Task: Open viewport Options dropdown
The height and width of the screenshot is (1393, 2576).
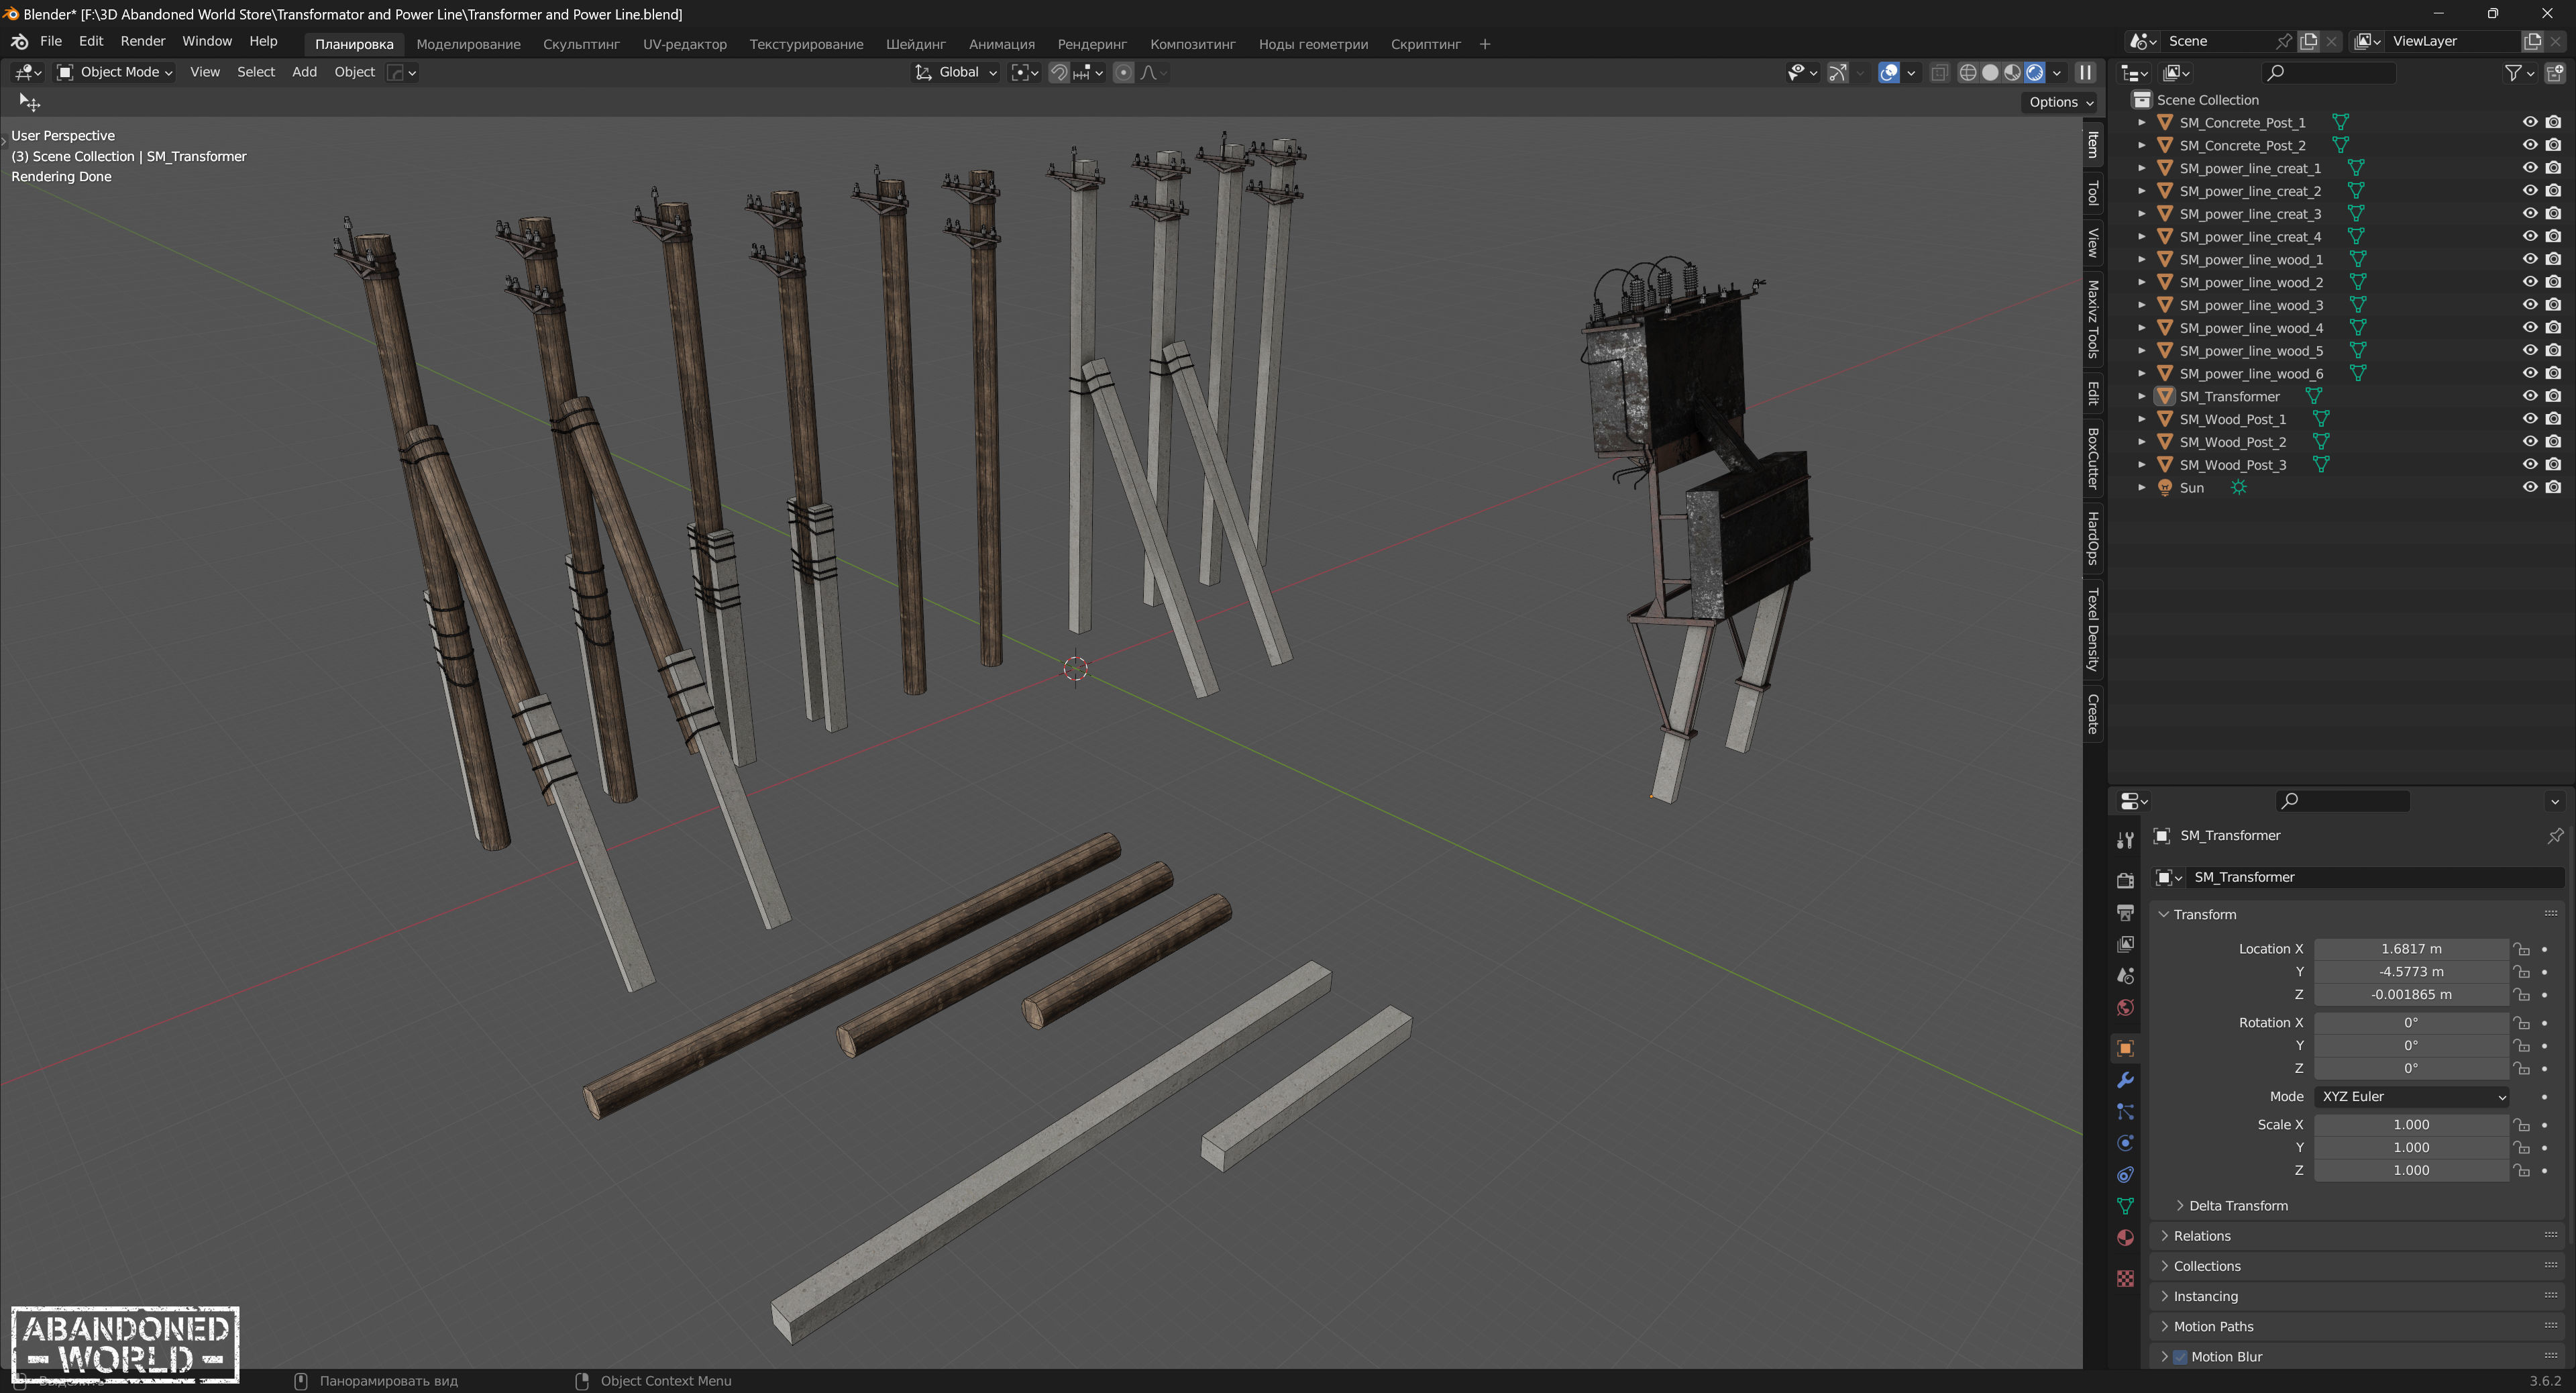Action: click(x=2061, y=102)
